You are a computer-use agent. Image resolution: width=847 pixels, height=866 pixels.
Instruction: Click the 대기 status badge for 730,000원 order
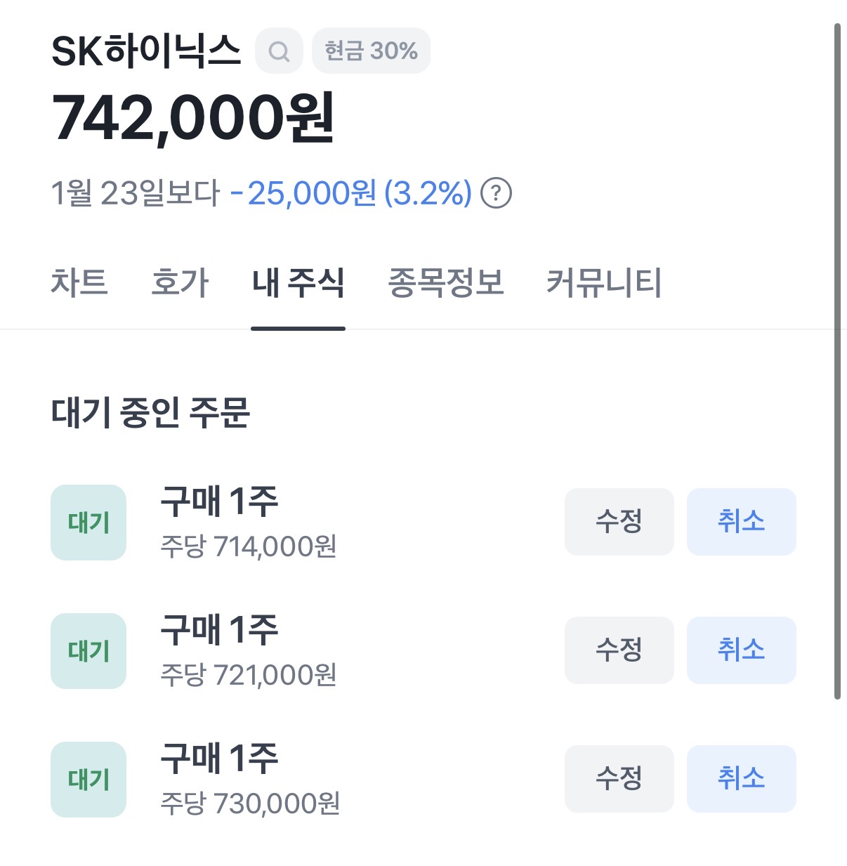[88, 780]
